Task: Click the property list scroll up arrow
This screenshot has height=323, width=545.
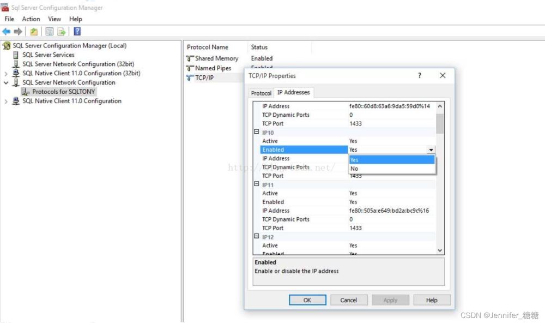Action: (x=440, y=106)
